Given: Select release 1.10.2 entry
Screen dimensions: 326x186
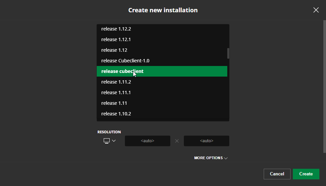Looking at the screenshot, I should 162,114.
